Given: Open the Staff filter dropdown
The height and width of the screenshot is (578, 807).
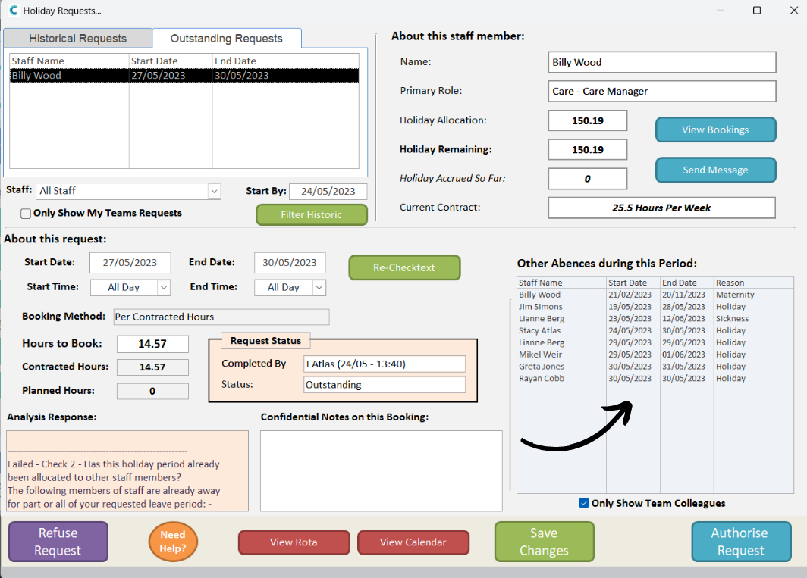Looking at the screenshot, I should 214,191.
